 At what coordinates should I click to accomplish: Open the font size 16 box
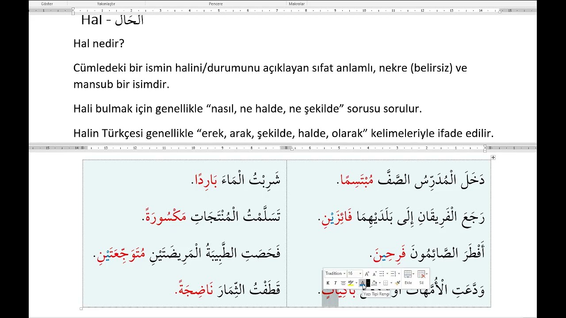point(355,273)
